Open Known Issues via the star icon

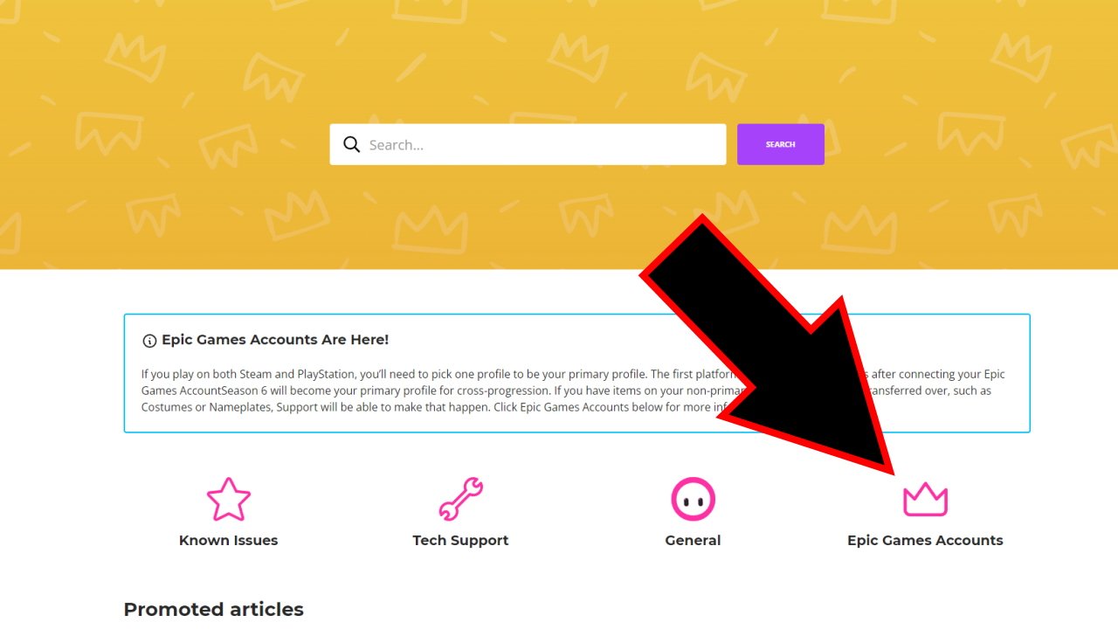tap(229, 499)
